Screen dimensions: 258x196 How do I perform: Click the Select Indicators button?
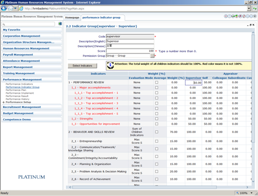[83, 66]
